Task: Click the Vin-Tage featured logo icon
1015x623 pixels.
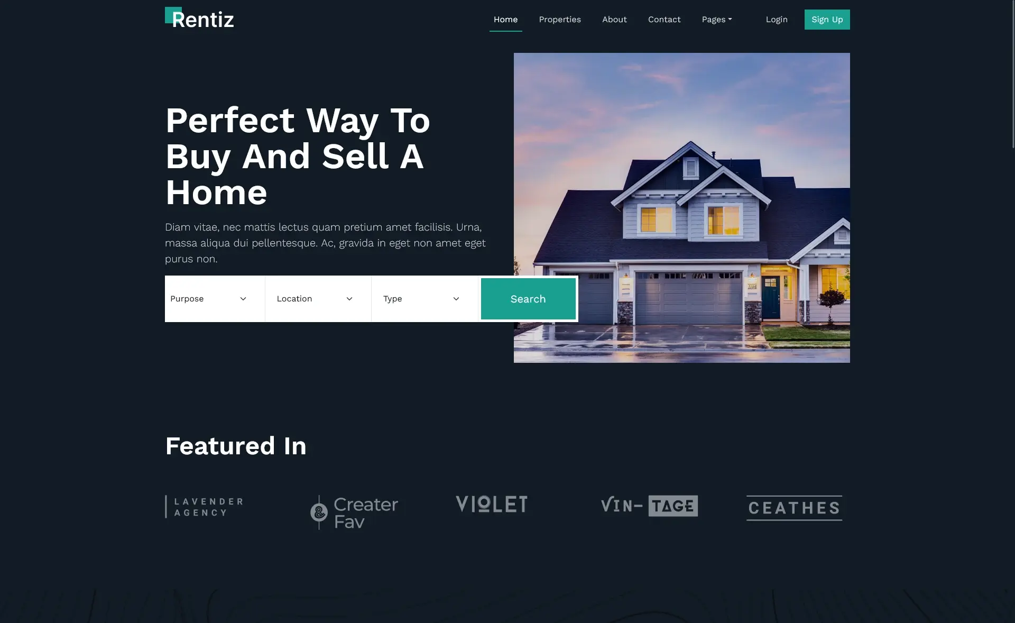Action: pyautogui.click(x=649, y=506)
